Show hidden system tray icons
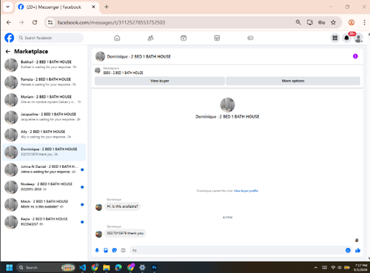 (x=315, y=268)
